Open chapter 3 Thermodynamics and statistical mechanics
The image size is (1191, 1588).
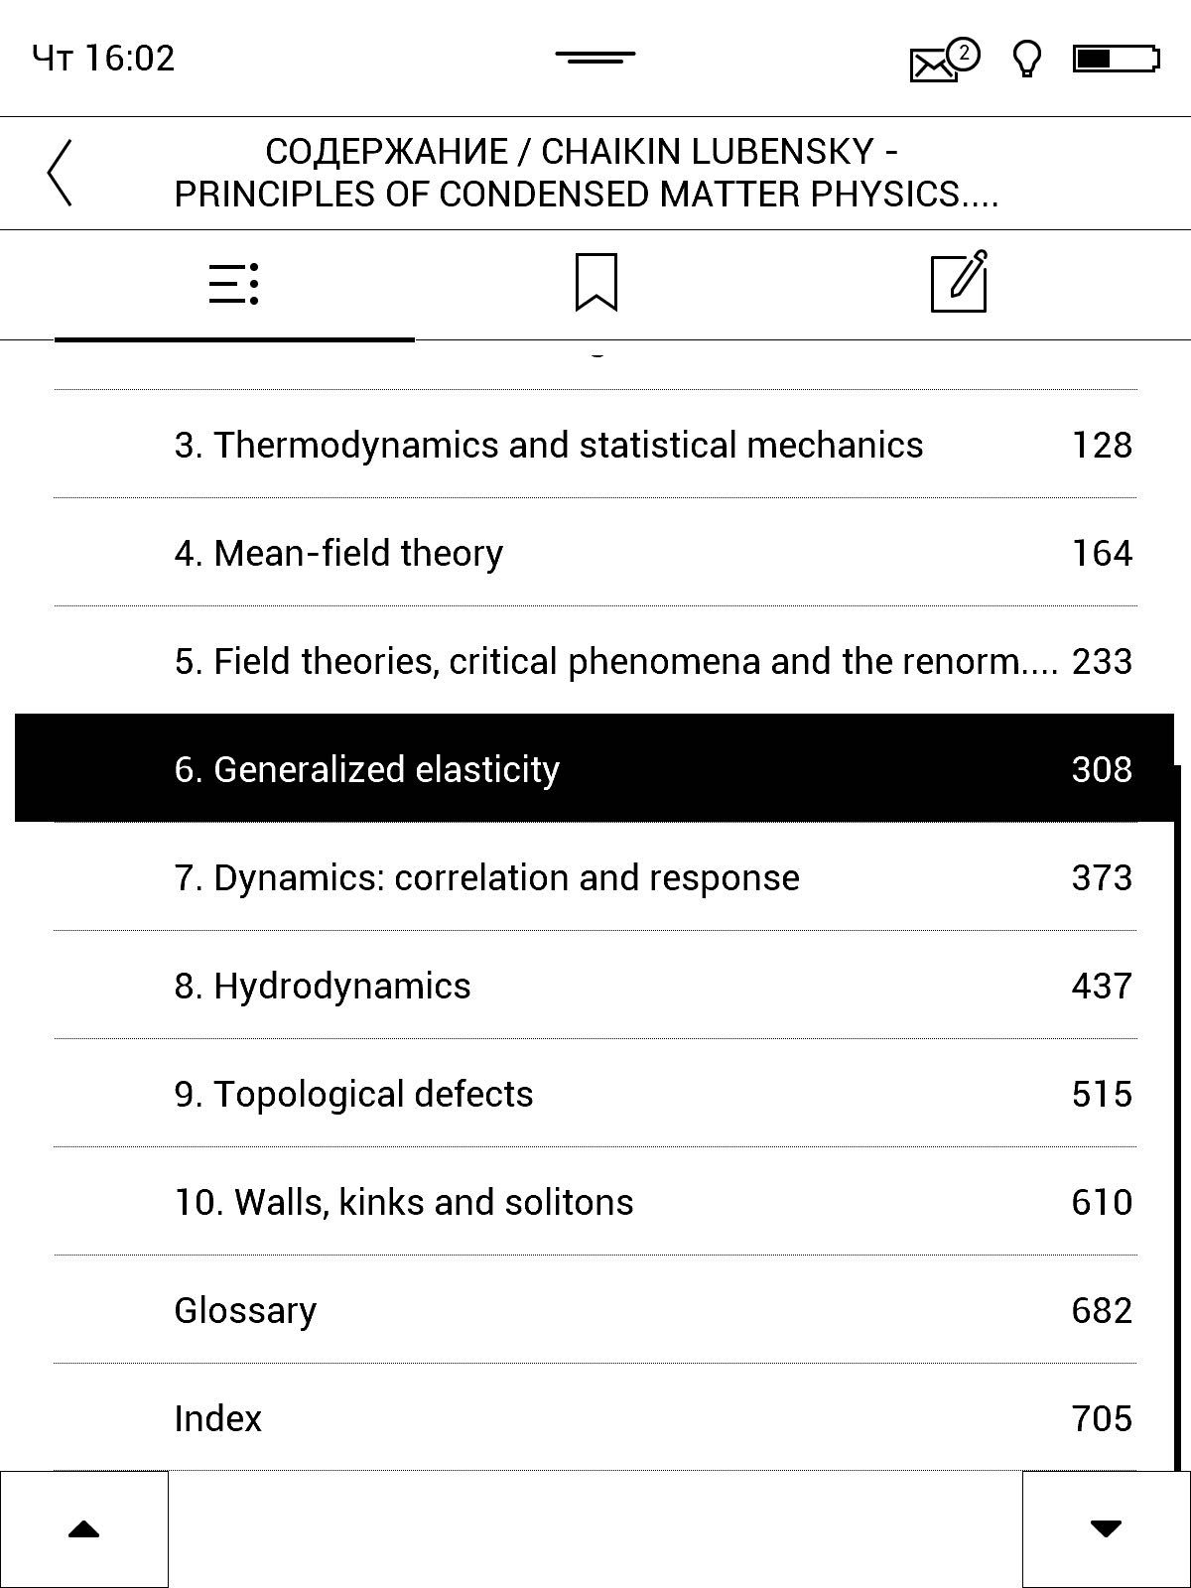(x=595, y=445)
